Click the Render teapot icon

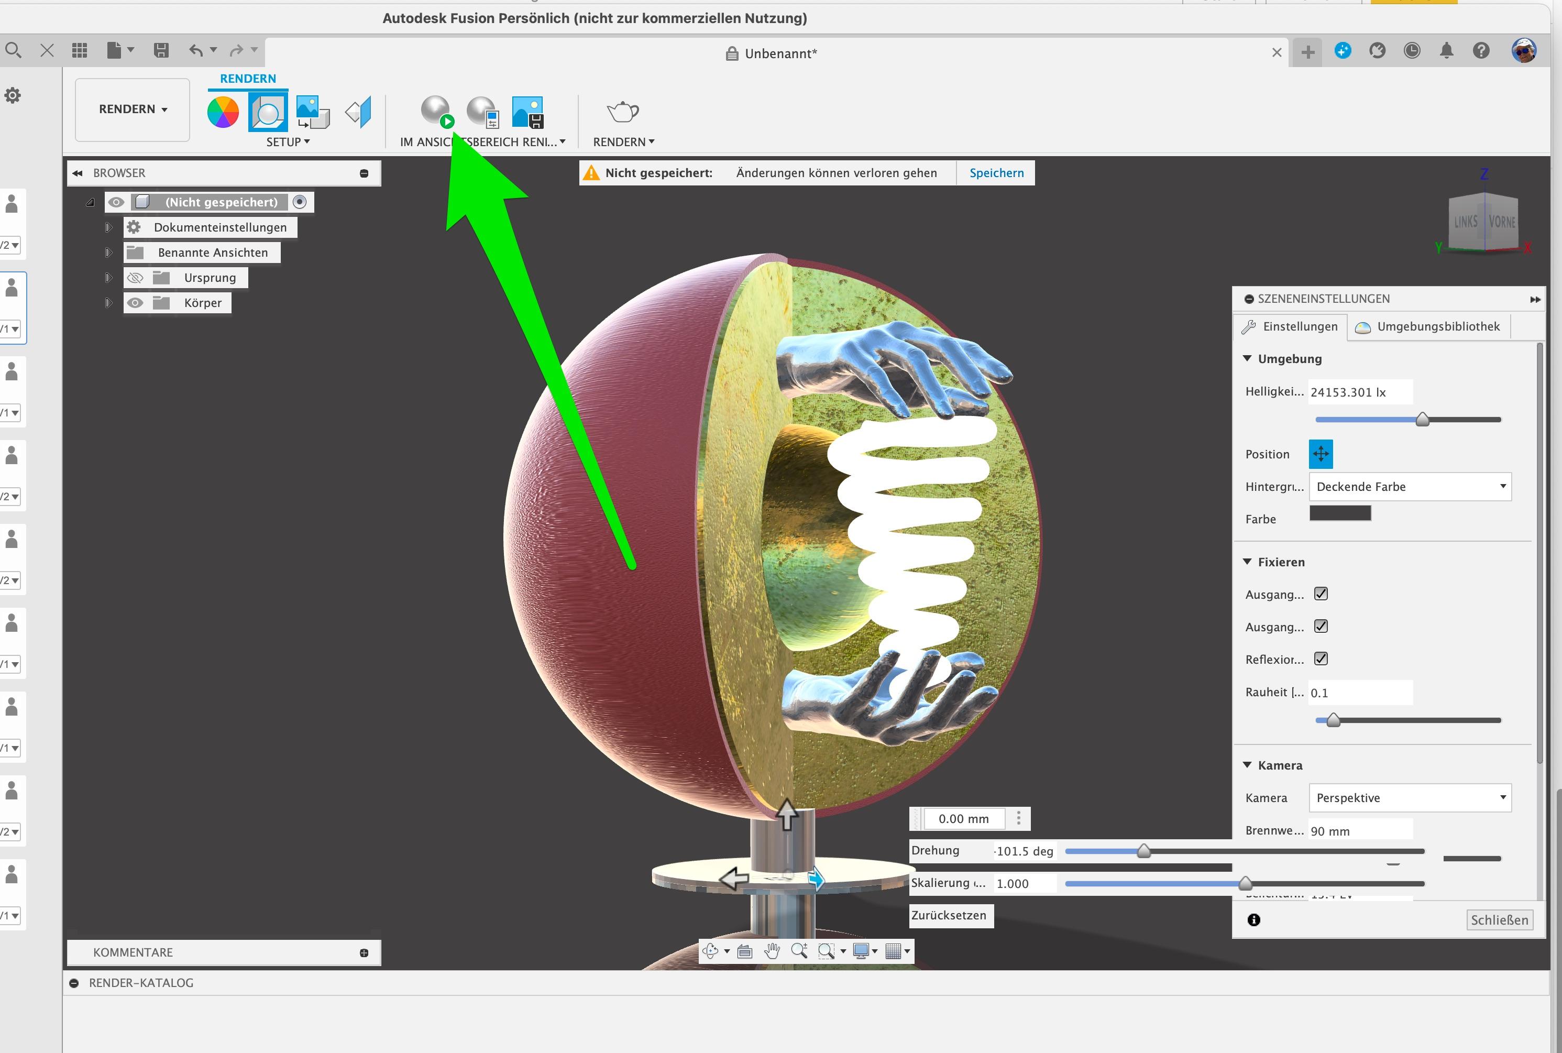623,112
